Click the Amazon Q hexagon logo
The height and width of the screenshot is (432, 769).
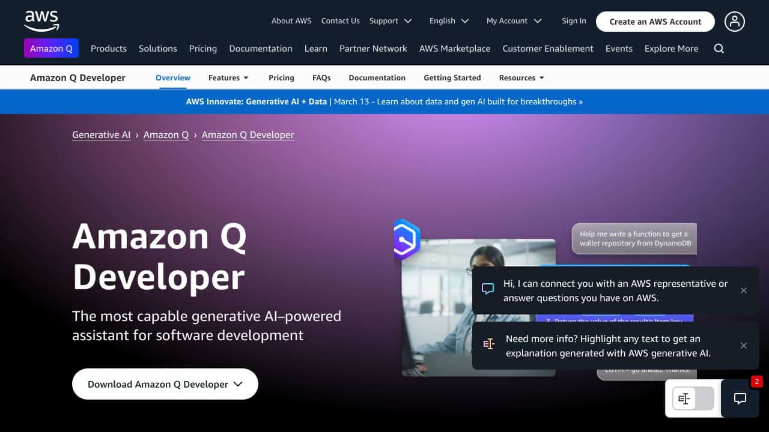point(406,239)
